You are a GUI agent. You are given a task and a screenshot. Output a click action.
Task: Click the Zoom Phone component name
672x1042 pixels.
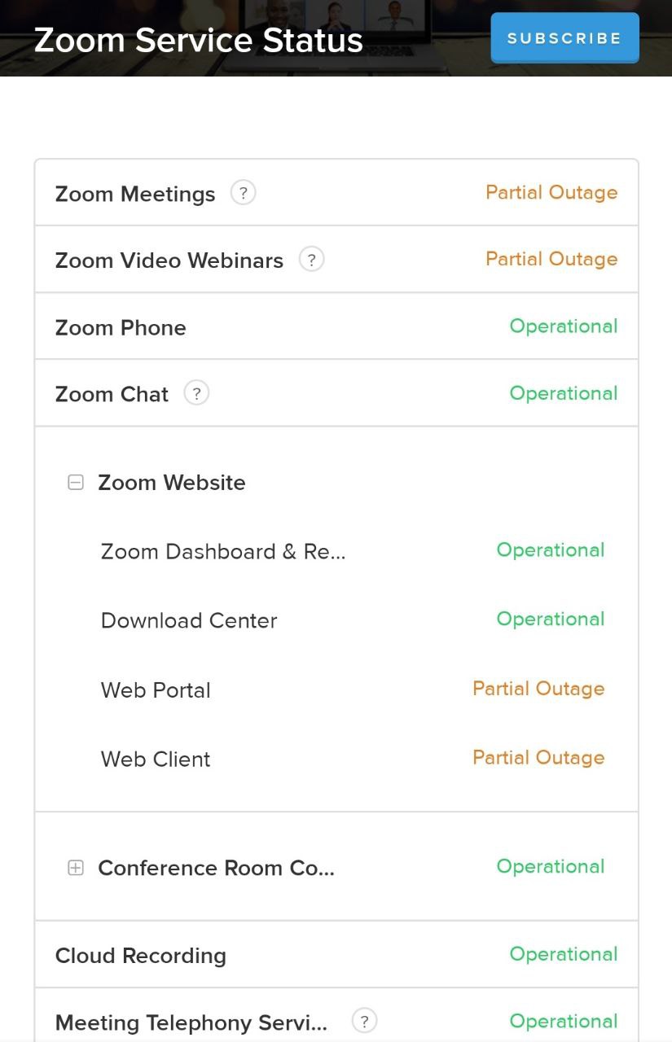(x=121, y=328)
